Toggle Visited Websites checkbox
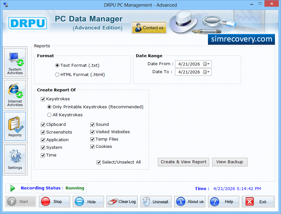 click(92, 132)
